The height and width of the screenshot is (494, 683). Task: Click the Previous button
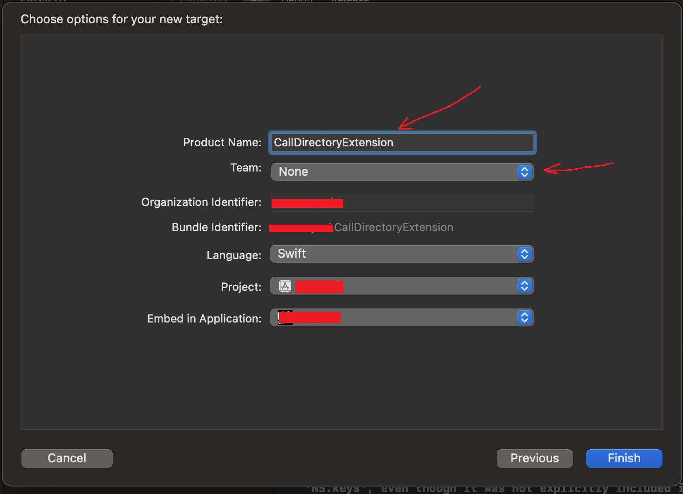[534, 458]
